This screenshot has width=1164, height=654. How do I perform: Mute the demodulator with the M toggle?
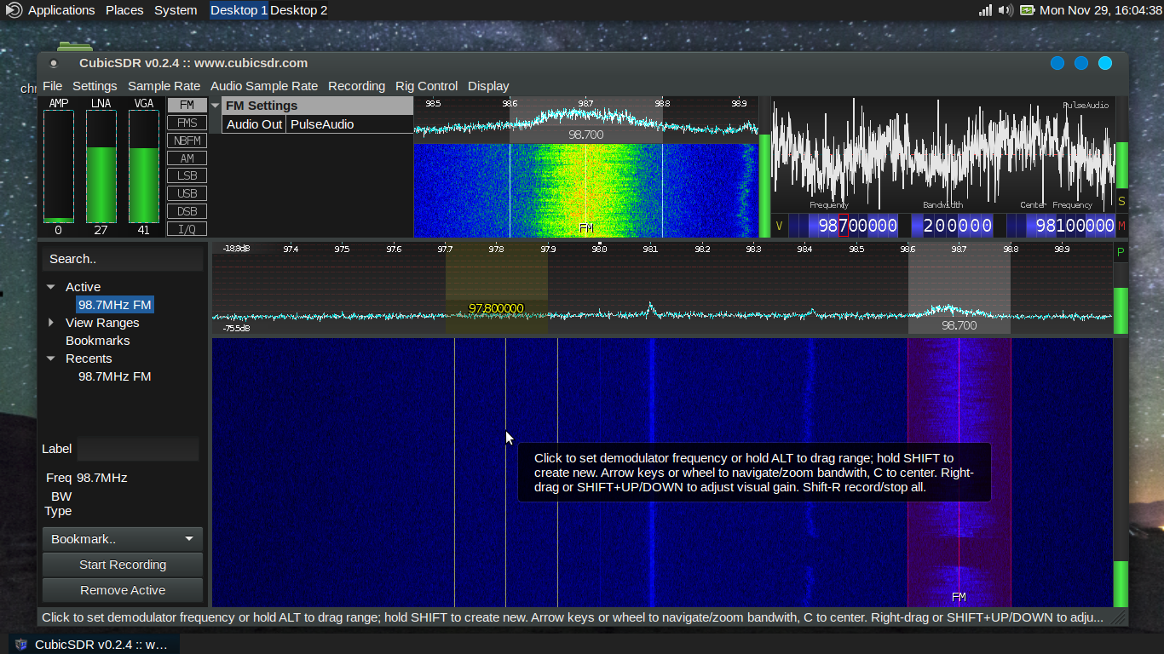[1121, 226]
